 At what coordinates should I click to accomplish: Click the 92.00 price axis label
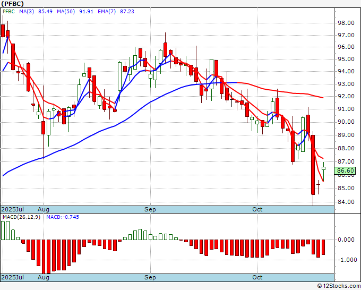click(x=346, y=96)
